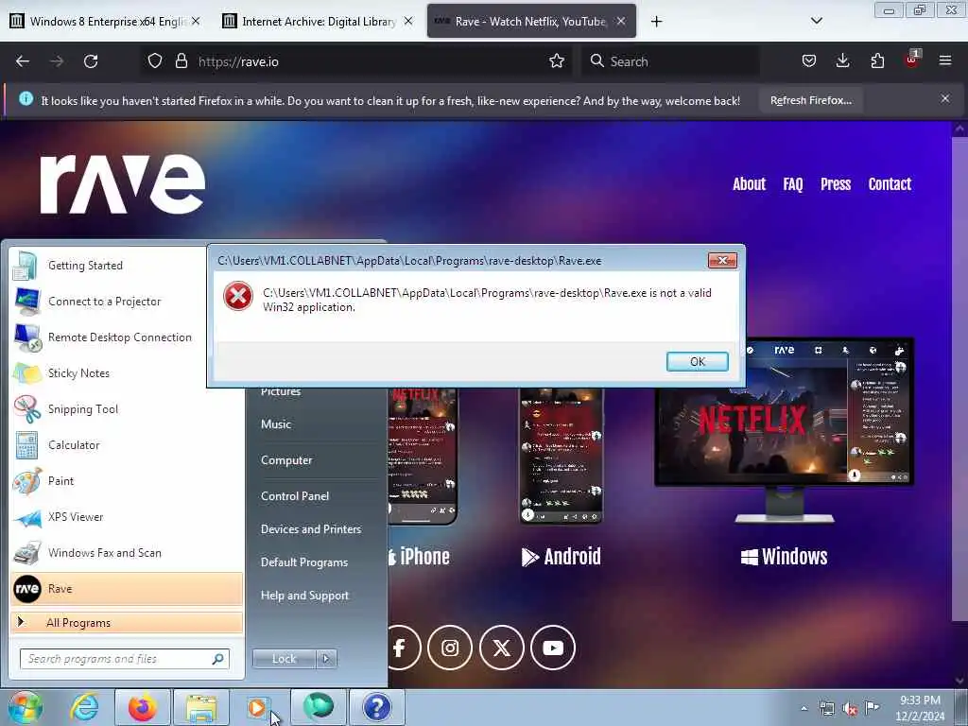Click OK in the Rave.exe error dialog

697,362
